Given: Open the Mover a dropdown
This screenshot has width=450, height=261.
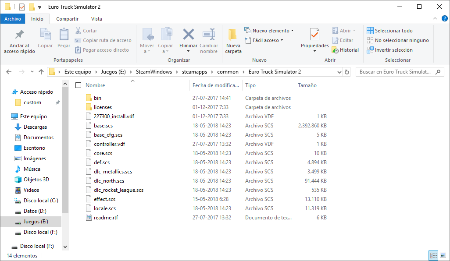Looking at the screenshot, I should (x=147, y=49).
